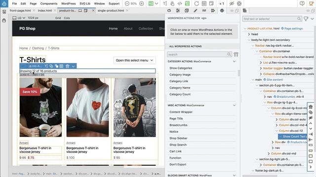This screenshot has width=316, height=177.
Task: Open the chat support icon top right
Action: coord(302,3)
